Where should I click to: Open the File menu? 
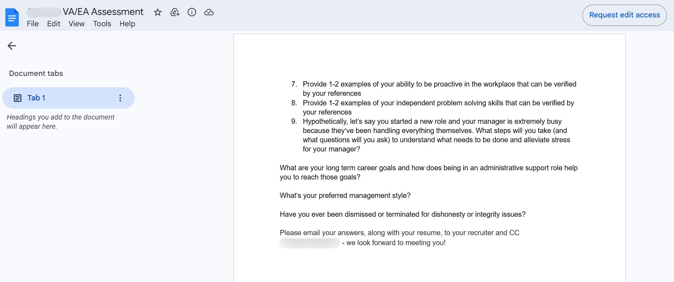click(33, 24)
